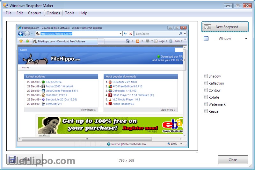This screenshot has height=170, width=255.
Task: Click the blue Back arrow in the captured IE window
Action: coord(21,34)
